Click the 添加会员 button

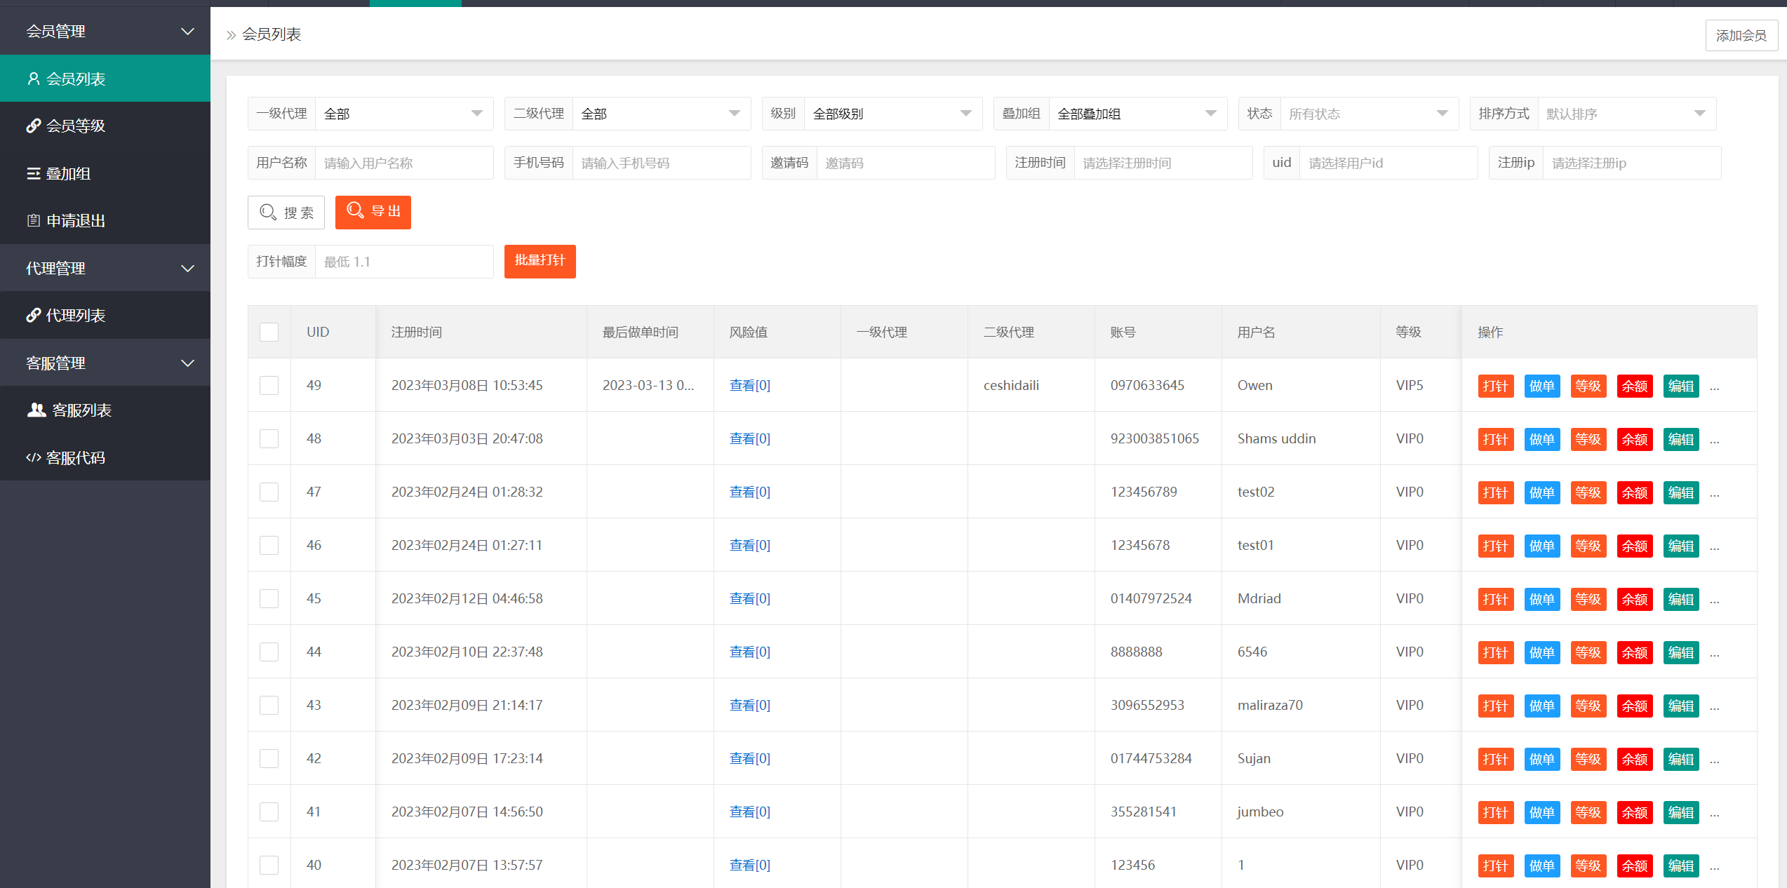coord(1741,35)
